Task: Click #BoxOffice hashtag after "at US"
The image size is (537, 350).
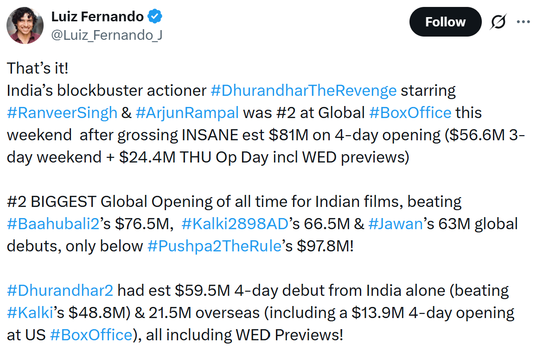Action: point(90,335)
